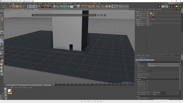Click the Quantize Step value field

163,92
